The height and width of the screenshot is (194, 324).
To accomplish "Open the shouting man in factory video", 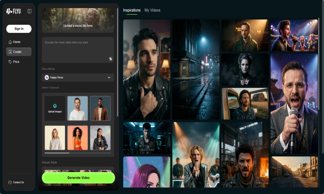I will click(x=245, y=155).
